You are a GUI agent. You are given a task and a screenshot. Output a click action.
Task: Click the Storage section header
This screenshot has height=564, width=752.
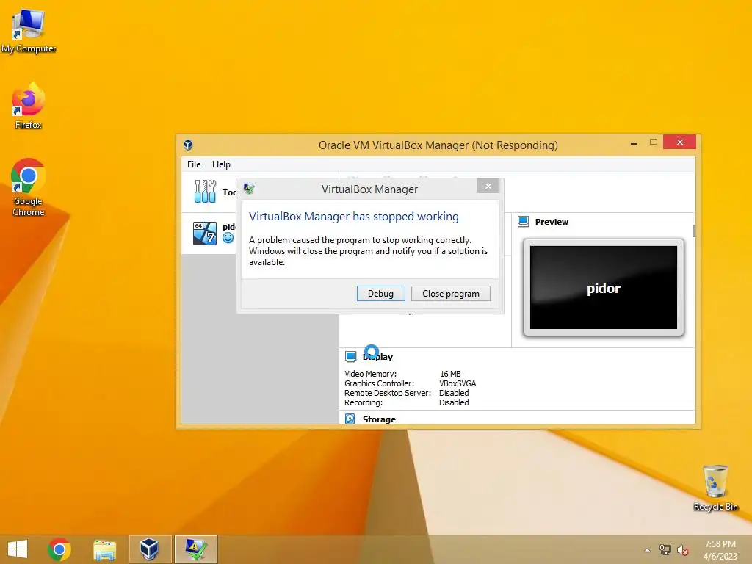point(379,419)
